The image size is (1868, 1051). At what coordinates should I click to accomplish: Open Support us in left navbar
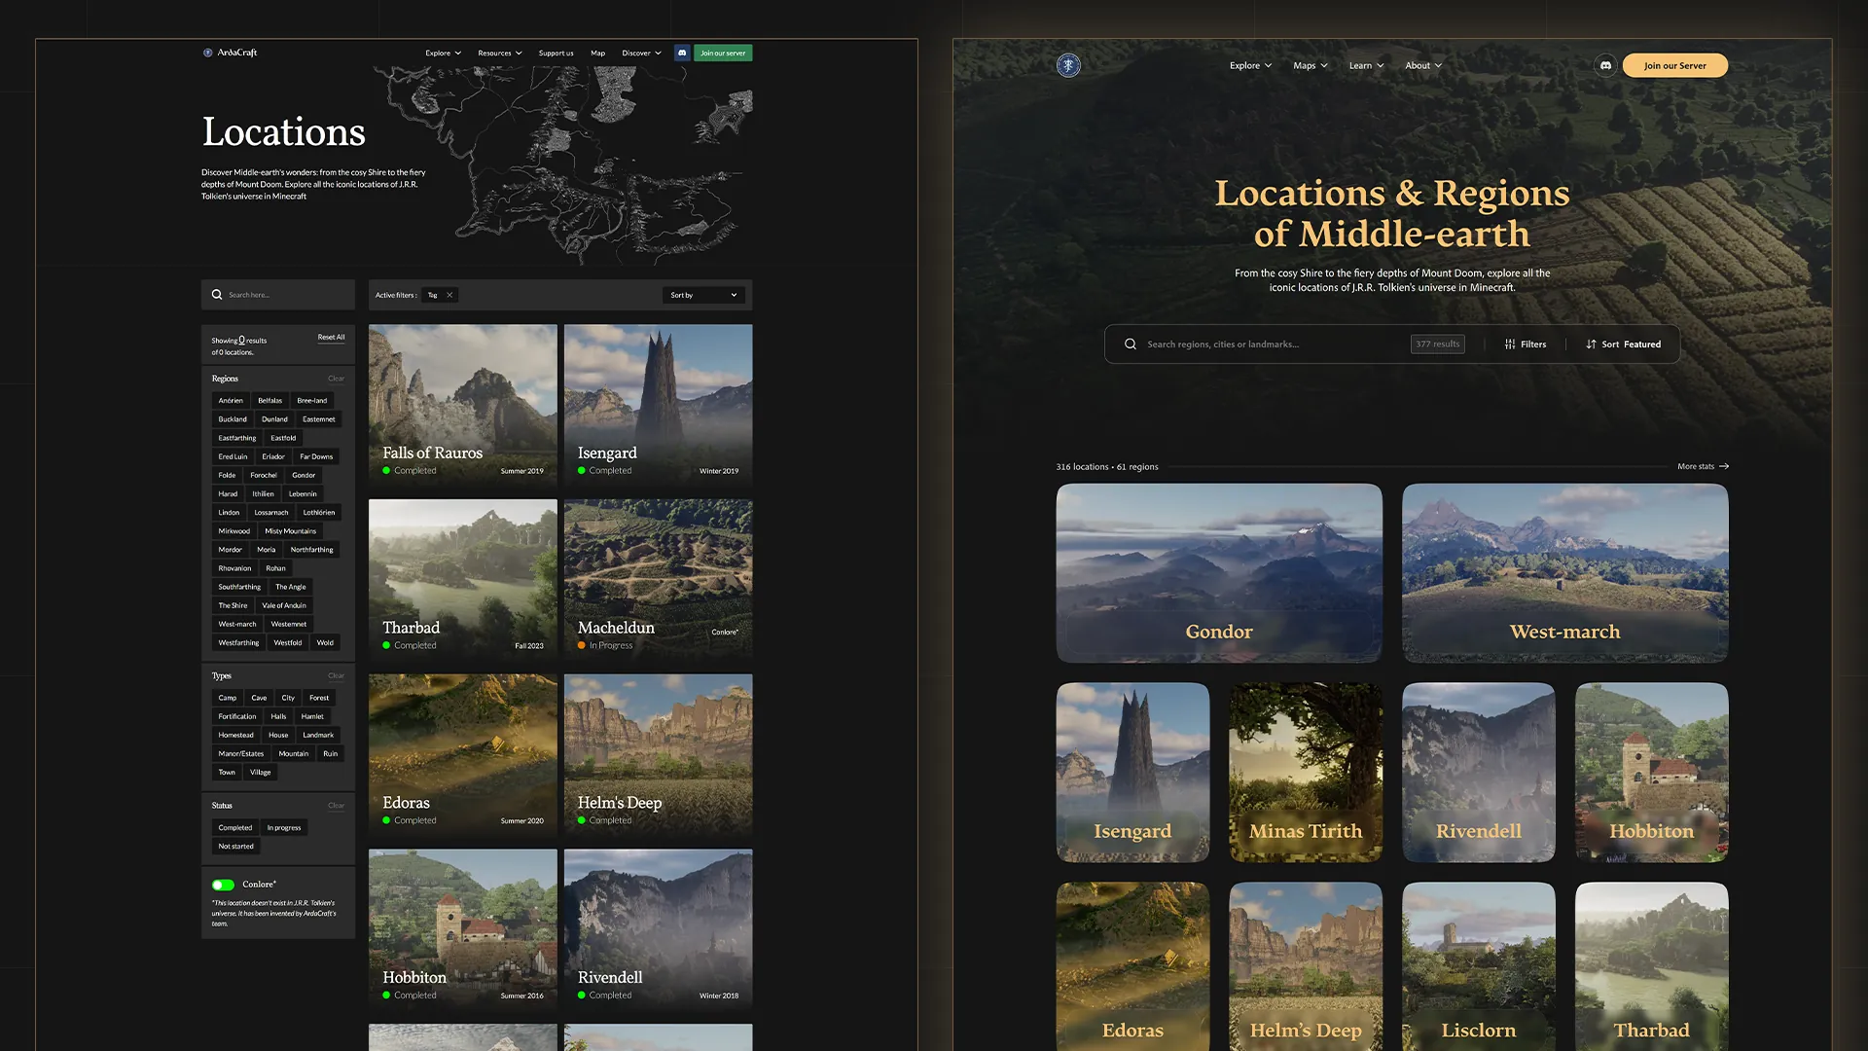tap(556, 53)
